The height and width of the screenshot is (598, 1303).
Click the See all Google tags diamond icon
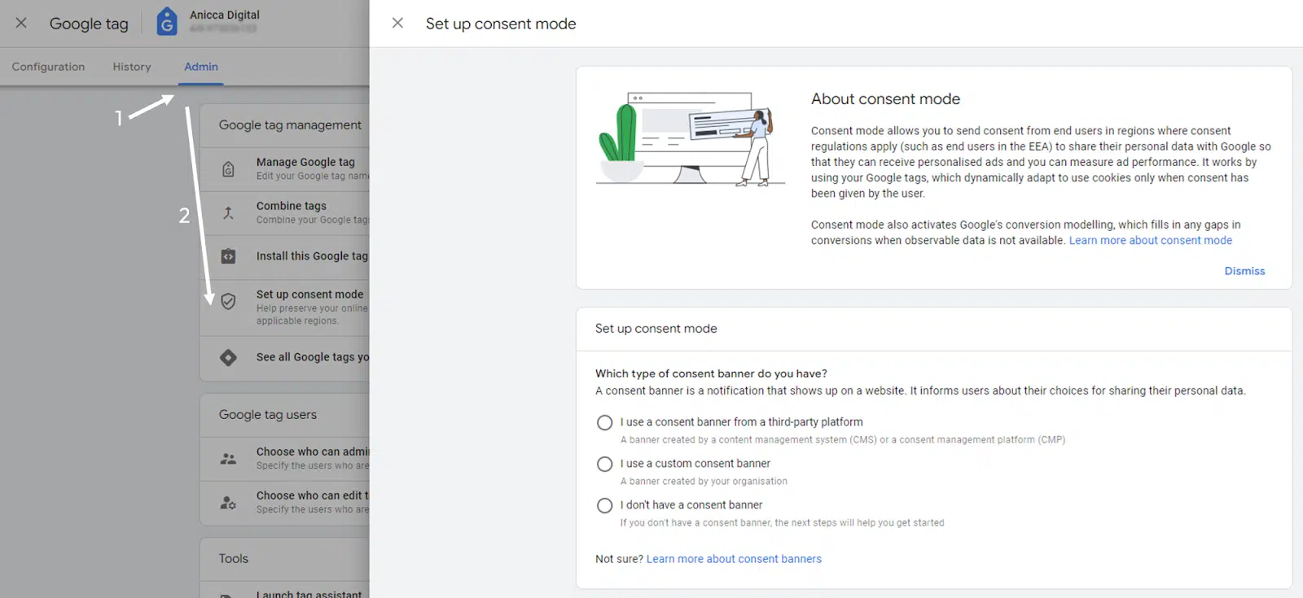228,357
